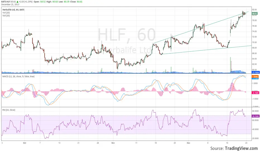Image resolution: width=260 pixels, height=153 pixels.
Task: Click the Oct label on time axis
Action: [25, 143]
